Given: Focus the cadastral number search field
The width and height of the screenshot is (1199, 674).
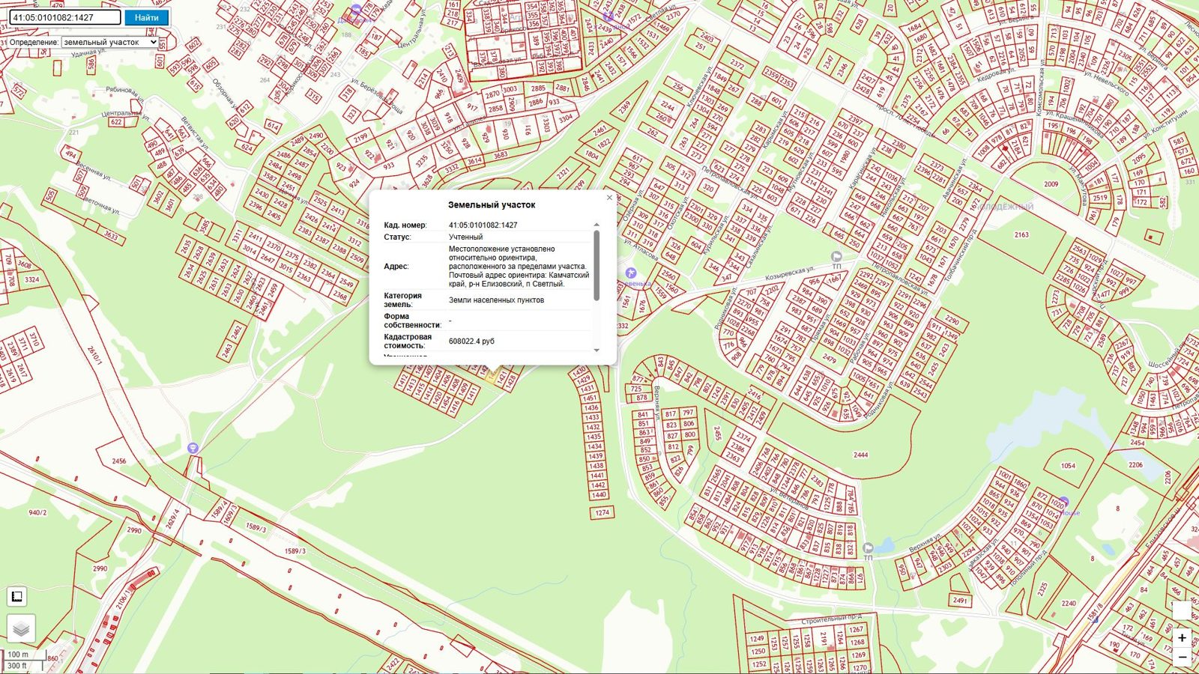Looking at the screenshot, I should pyautogui.click(x=65, y=17).
